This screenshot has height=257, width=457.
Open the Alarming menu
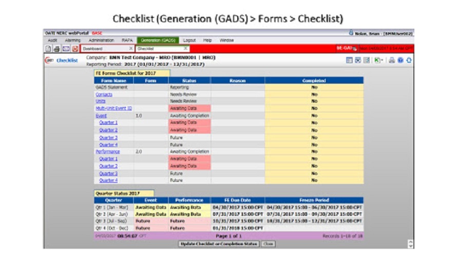72,40
